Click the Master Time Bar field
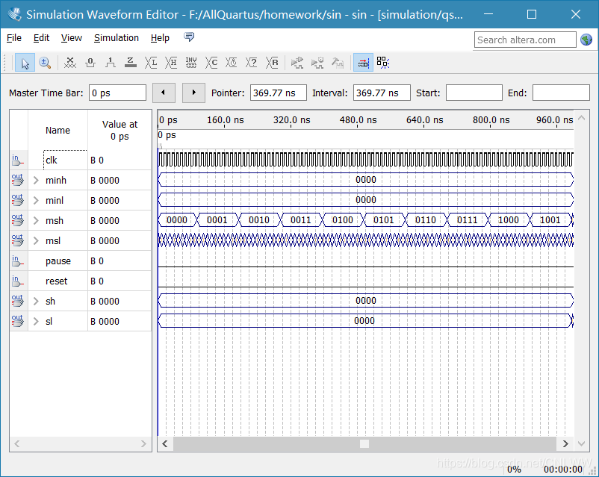Viewport: 599px width, 477px height. click(117, 93)
